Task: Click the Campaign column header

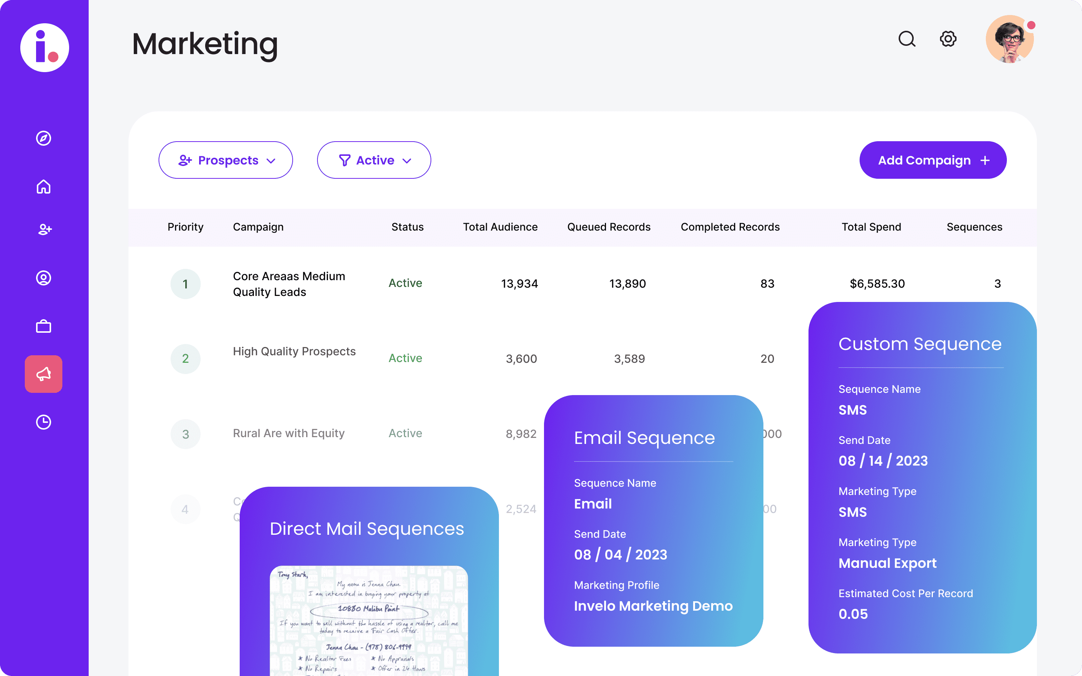Action: coord(258,227)
